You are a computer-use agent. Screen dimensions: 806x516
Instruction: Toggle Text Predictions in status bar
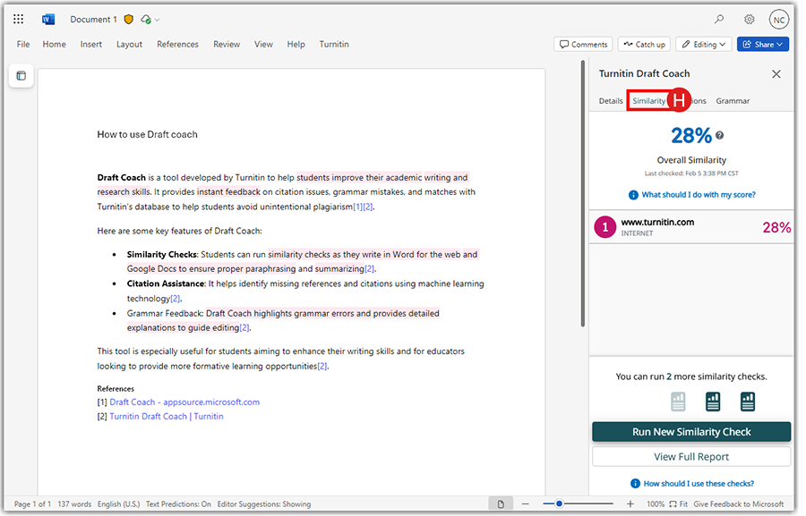178,504
